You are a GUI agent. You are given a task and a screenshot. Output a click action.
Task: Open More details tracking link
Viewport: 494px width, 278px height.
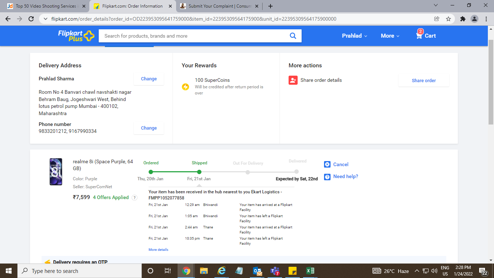158,250
